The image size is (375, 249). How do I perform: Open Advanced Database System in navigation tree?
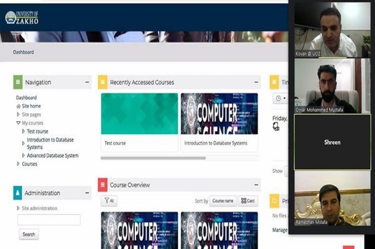(x=52, y=155)
